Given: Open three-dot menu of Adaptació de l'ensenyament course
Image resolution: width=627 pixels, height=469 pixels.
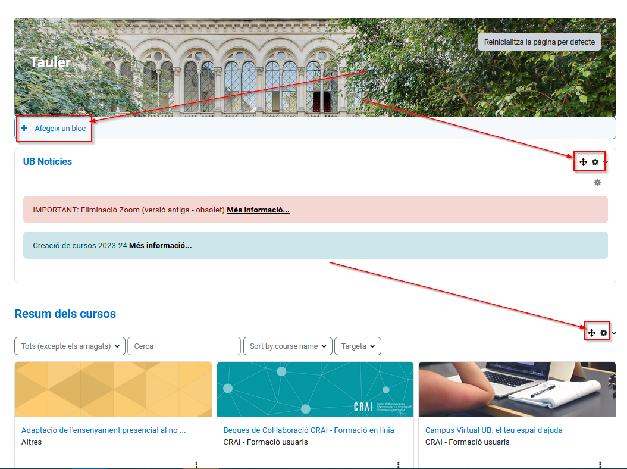Looking at the screenshot, I should 196,464.
